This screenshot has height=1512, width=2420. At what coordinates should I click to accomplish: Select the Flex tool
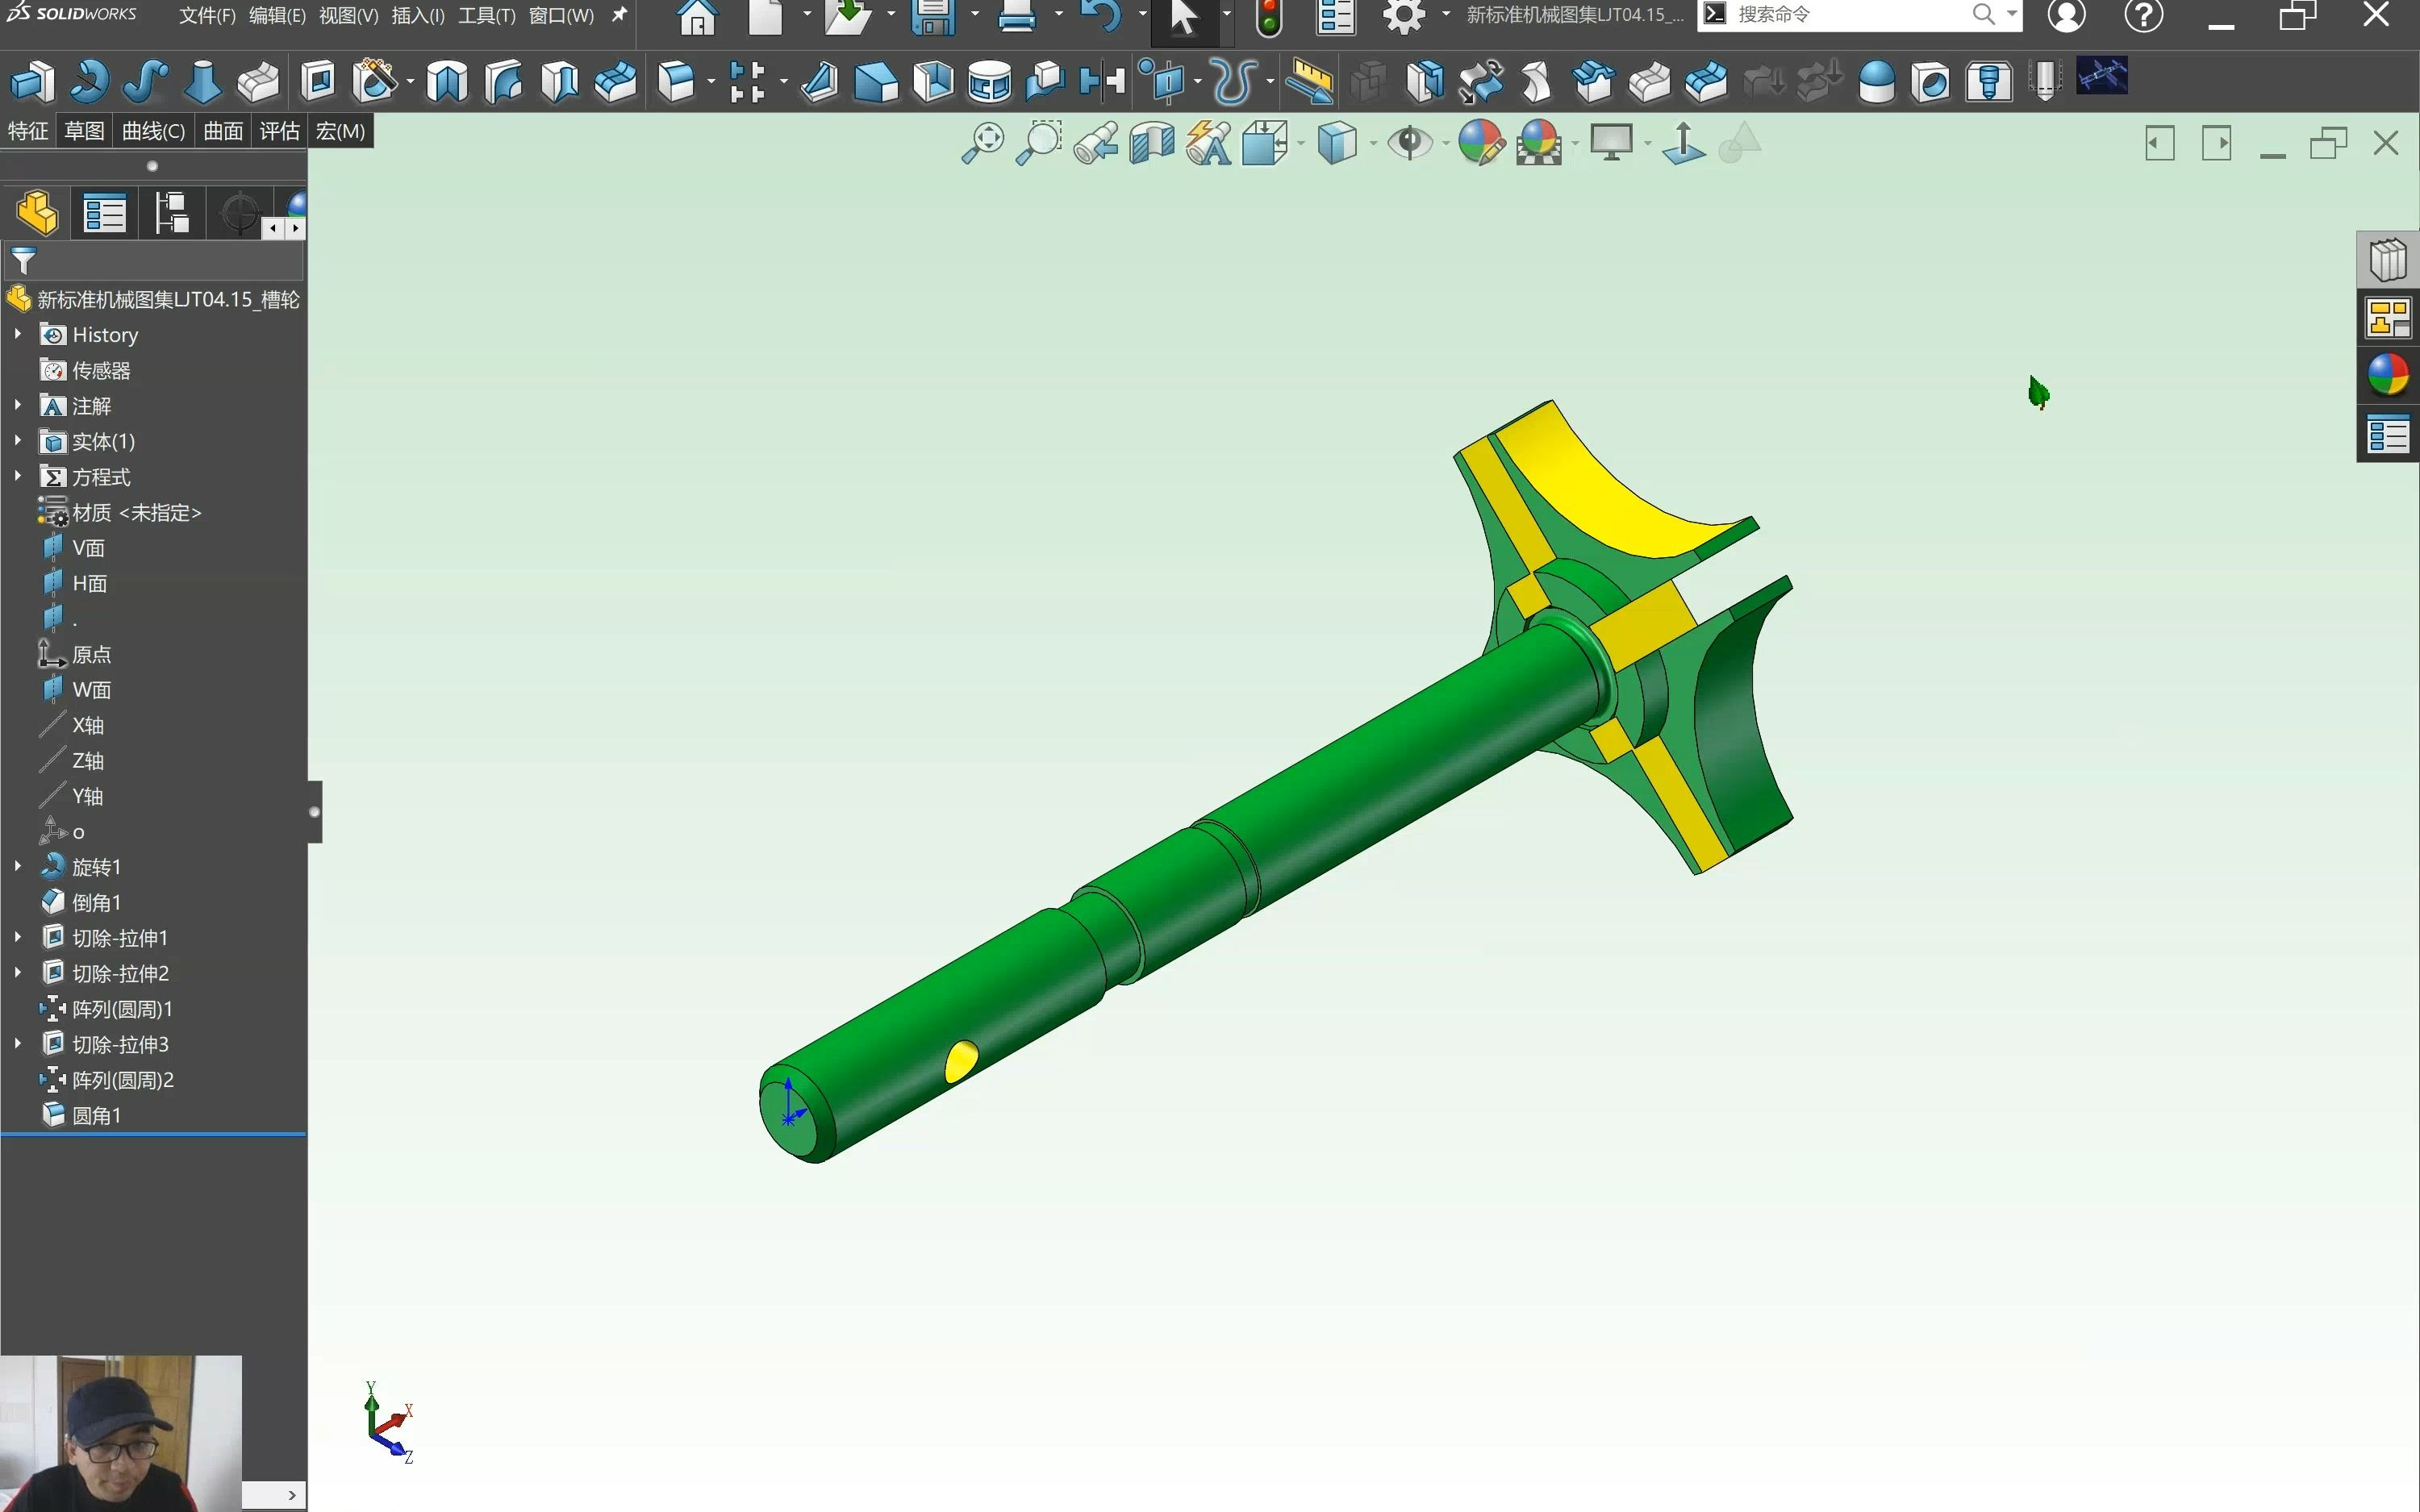(x=1536, y=81)
